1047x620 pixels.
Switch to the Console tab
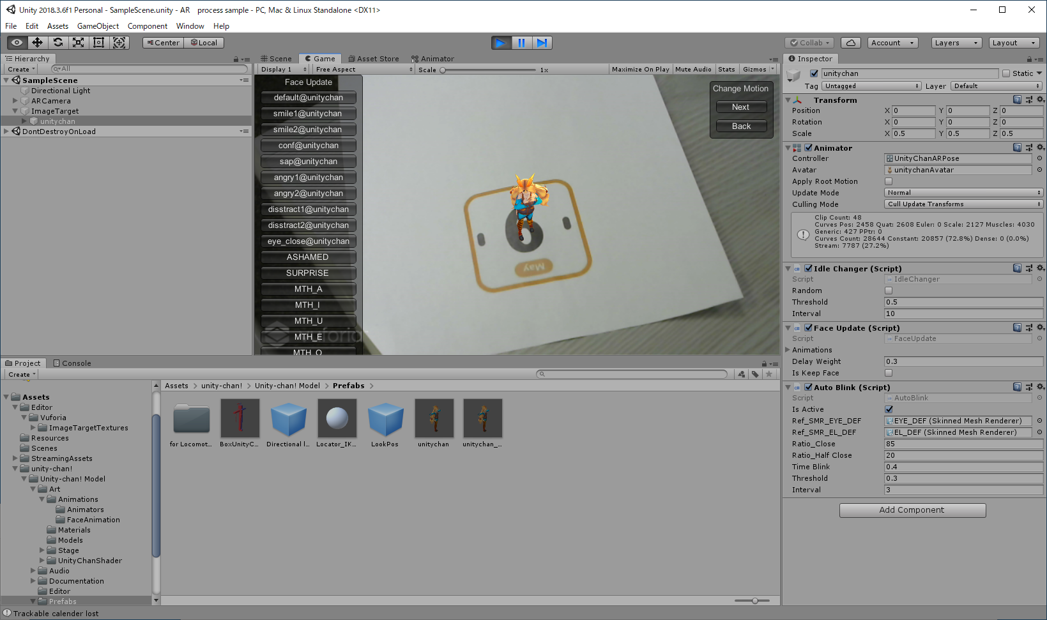pyautogui.click(x=72, y=363)
